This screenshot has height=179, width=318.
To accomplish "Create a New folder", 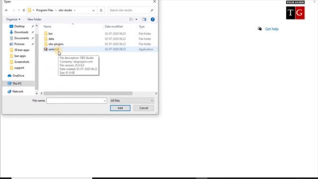I will (x=34, y=19).
